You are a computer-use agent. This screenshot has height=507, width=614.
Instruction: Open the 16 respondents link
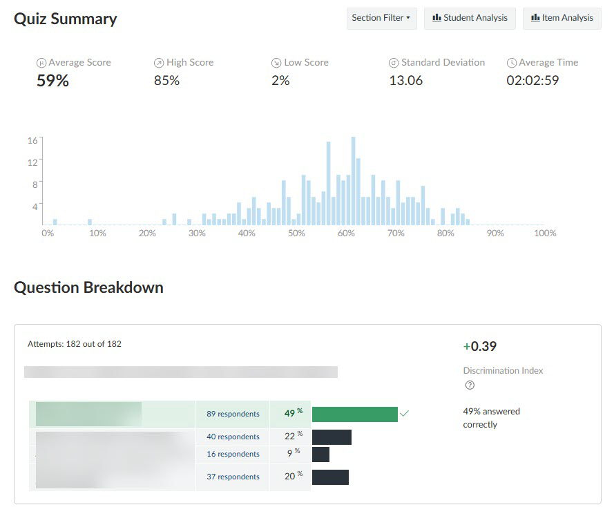click(x=233, y=454)
